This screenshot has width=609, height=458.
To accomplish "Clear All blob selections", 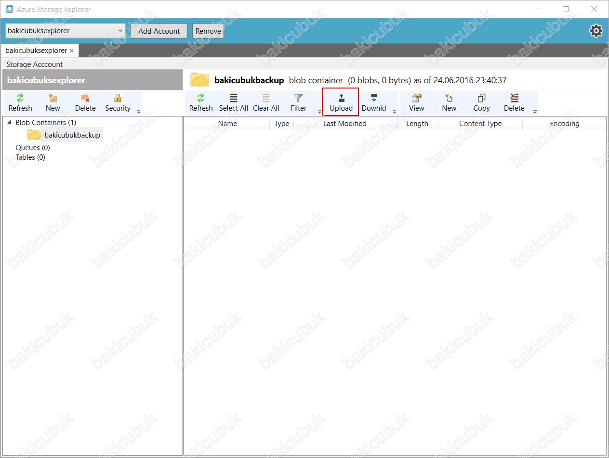I will 266,103.
